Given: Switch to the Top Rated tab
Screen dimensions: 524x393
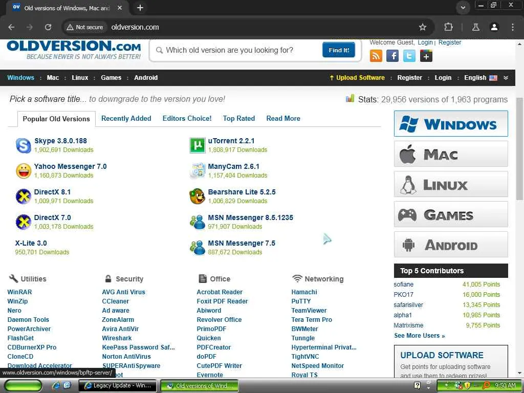Looking at the screenshot, I should coord(238,118).
